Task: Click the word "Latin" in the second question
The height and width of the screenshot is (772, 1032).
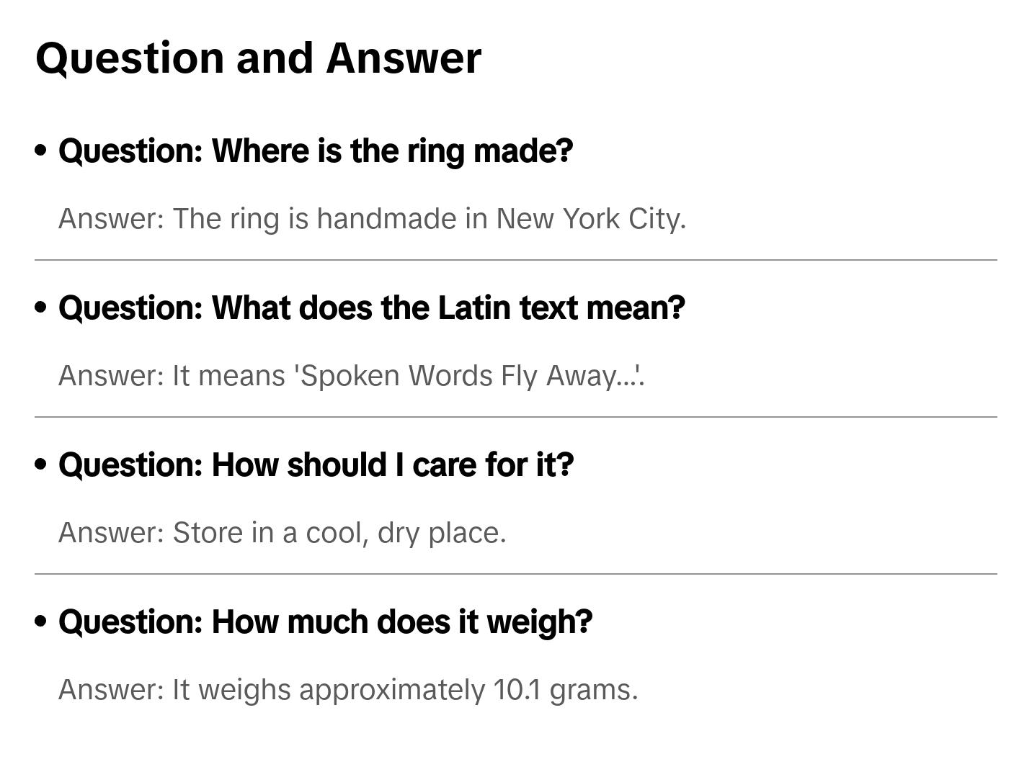Action: (x=474, y=308)
